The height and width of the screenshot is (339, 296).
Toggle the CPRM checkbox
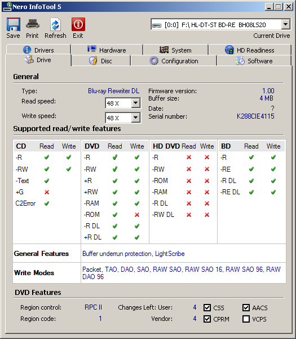coord(207,319)
